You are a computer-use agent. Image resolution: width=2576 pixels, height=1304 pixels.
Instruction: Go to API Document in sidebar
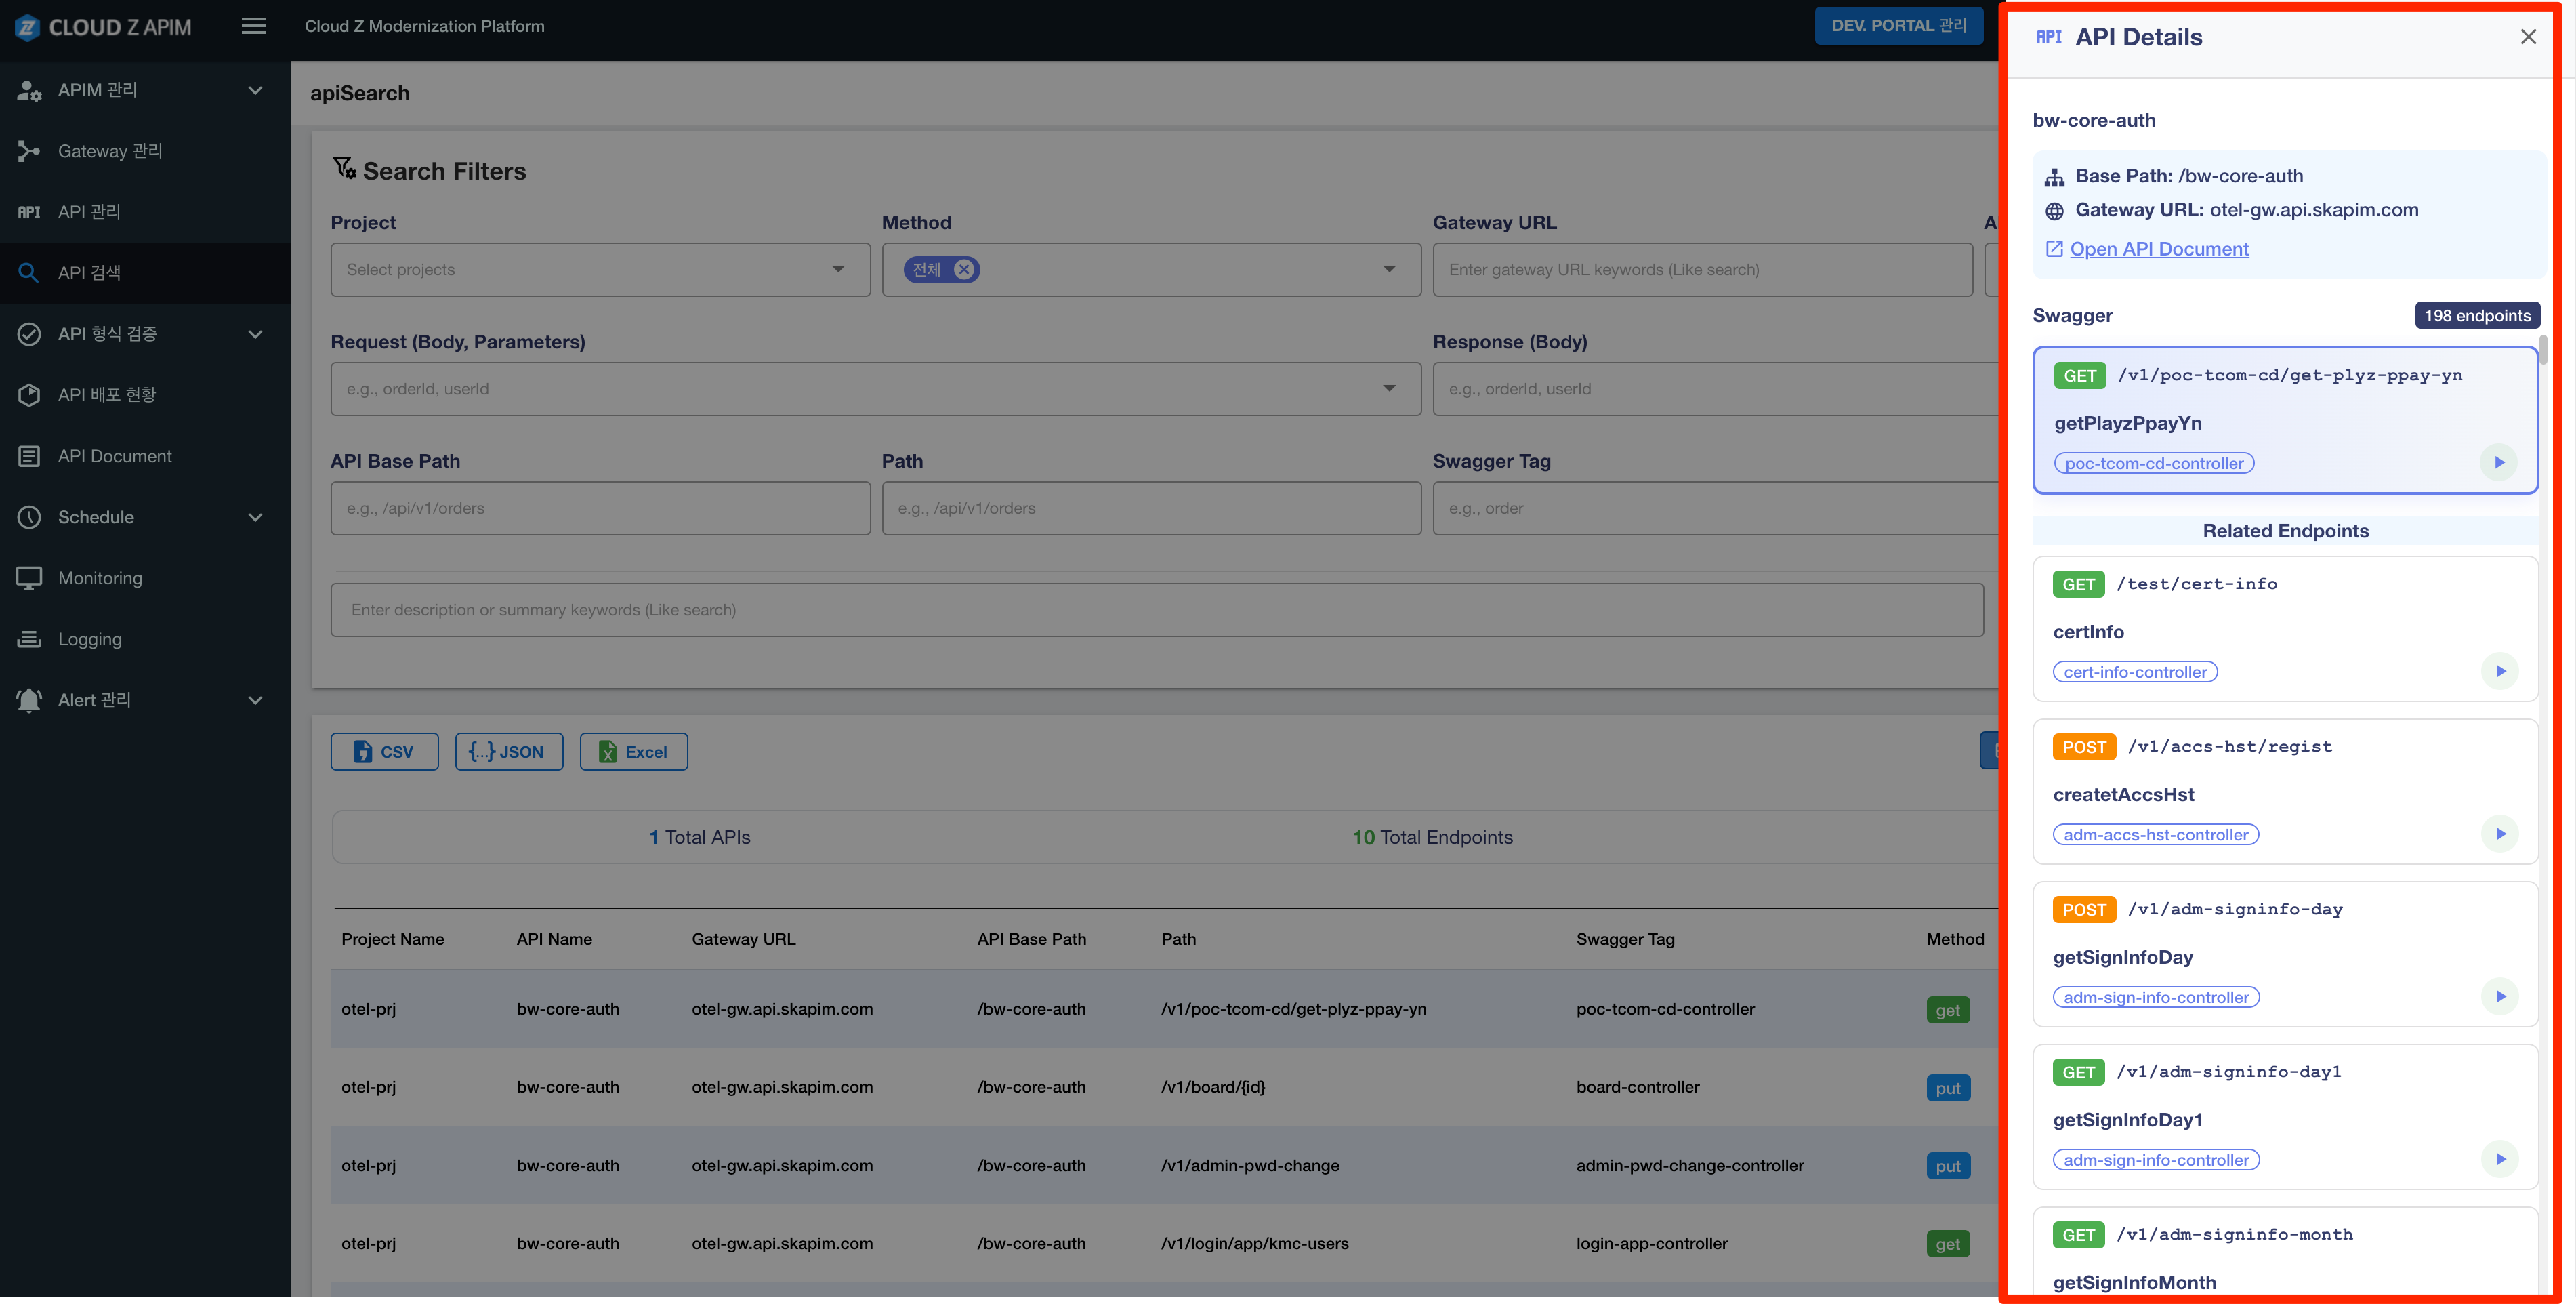point(115,456)
